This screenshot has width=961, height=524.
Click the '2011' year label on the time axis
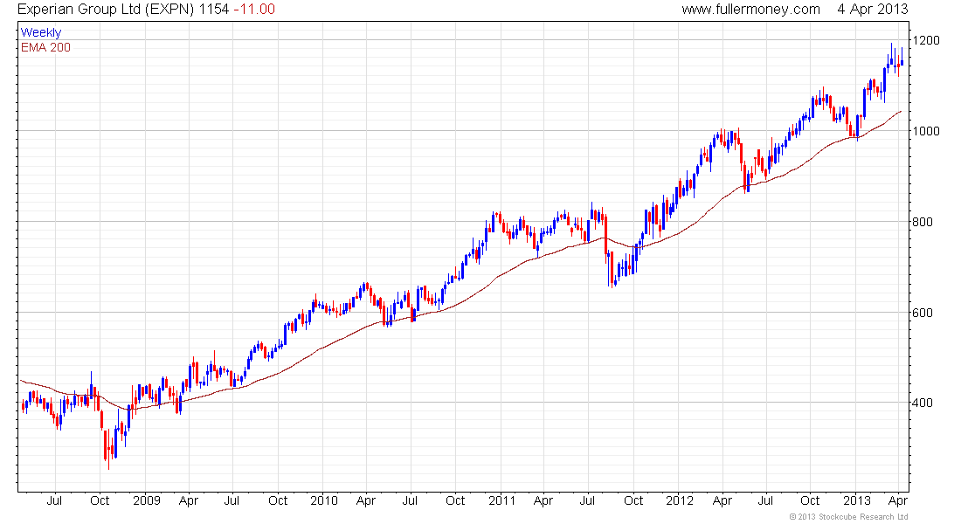502,500
